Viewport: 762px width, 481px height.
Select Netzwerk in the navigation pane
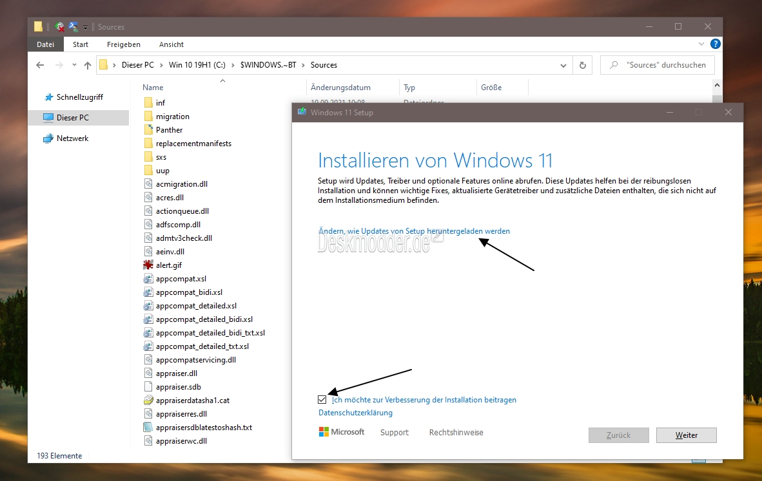coord(72,138)
